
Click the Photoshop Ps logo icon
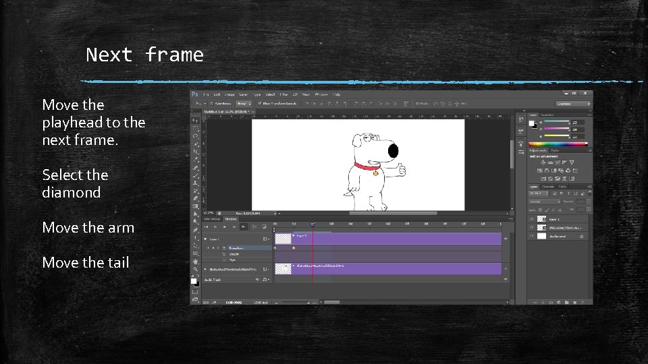pos(195,94)
